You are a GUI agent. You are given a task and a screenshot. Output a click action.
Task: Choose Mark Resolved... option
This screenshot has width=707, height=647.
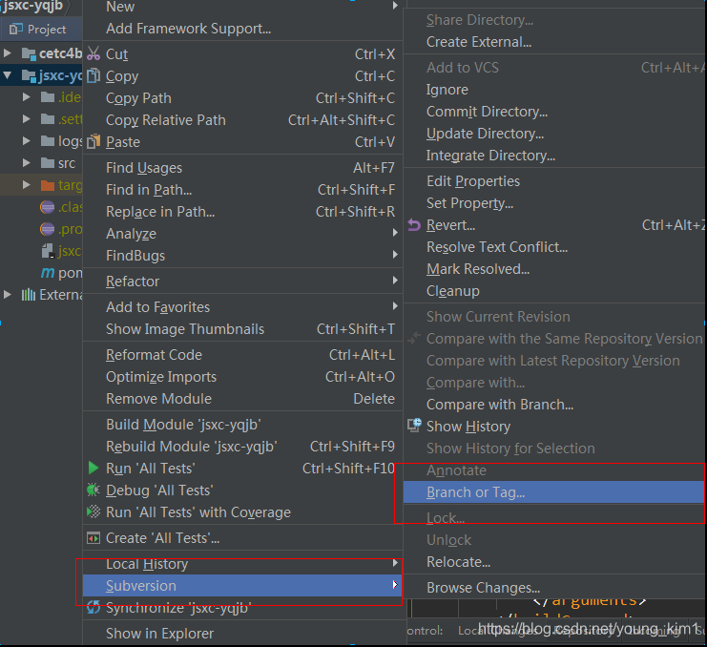[x=553, y=269]
